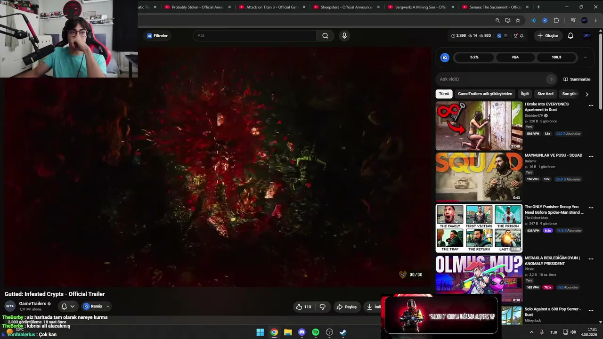Screen dimensions: 603x339
Task: Open the Punisher Recap video thumbnail
Action: [479, 228]
